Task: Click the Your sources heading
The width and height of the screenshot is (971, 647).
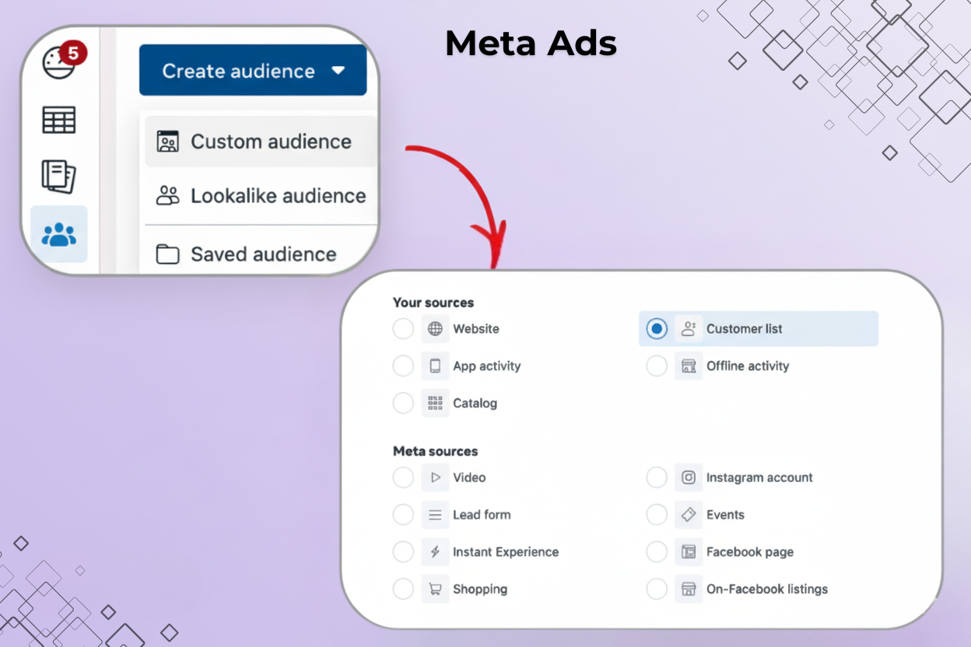Action: click(433, 303)
